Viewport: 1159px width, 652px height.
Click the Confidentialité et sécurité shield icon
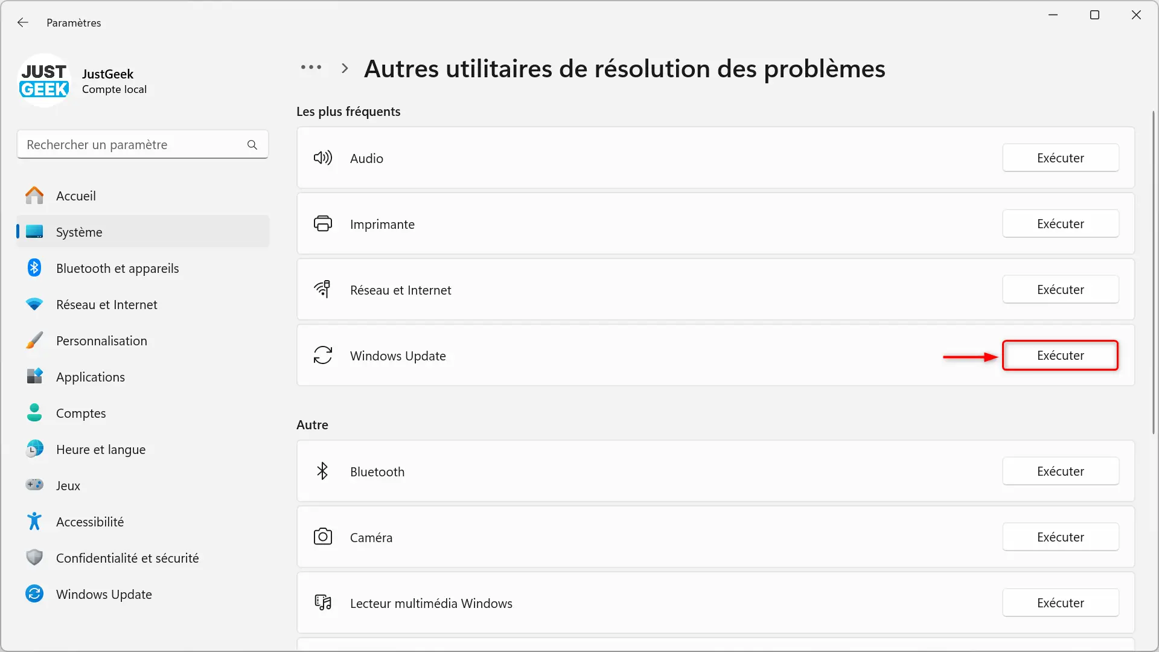pos(34,558)
